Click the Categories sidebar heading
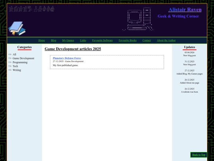The image size is (214, 161). tap(25, 47)
